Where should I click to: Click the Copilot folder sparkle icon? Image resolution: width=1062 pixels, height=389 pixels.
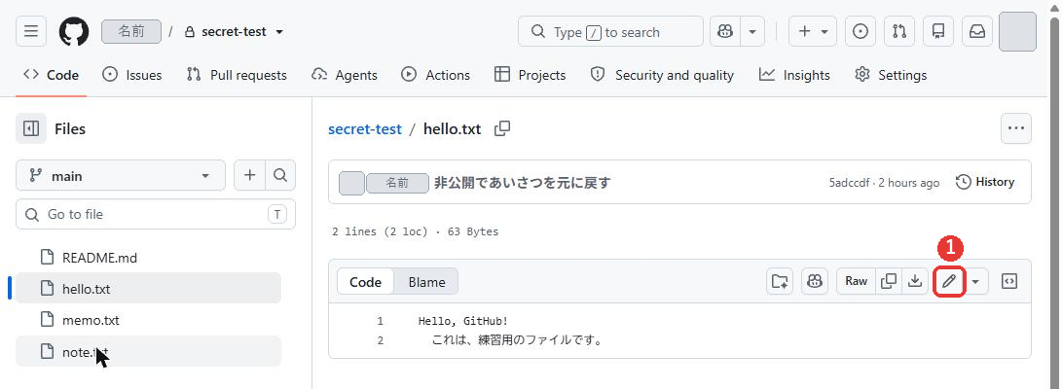780,281
